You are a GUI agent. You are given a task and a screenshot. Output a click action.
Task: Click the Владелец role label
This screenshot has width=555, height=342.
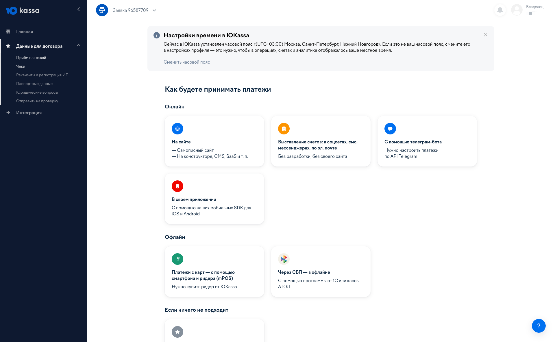click(x=535, y=7)
